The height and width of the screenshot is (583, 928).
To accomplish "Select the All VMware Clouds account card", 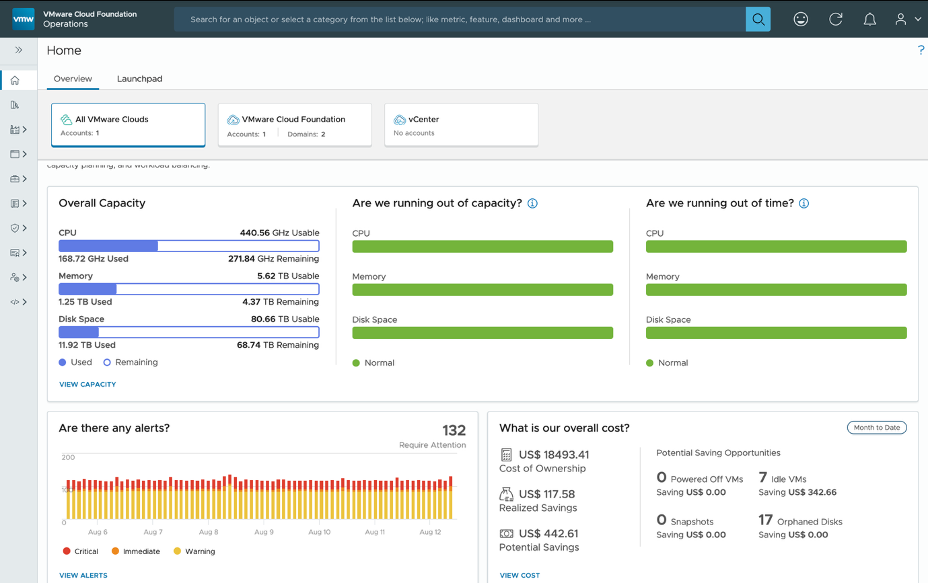I will pyautogui.click(x=128, y=124).
